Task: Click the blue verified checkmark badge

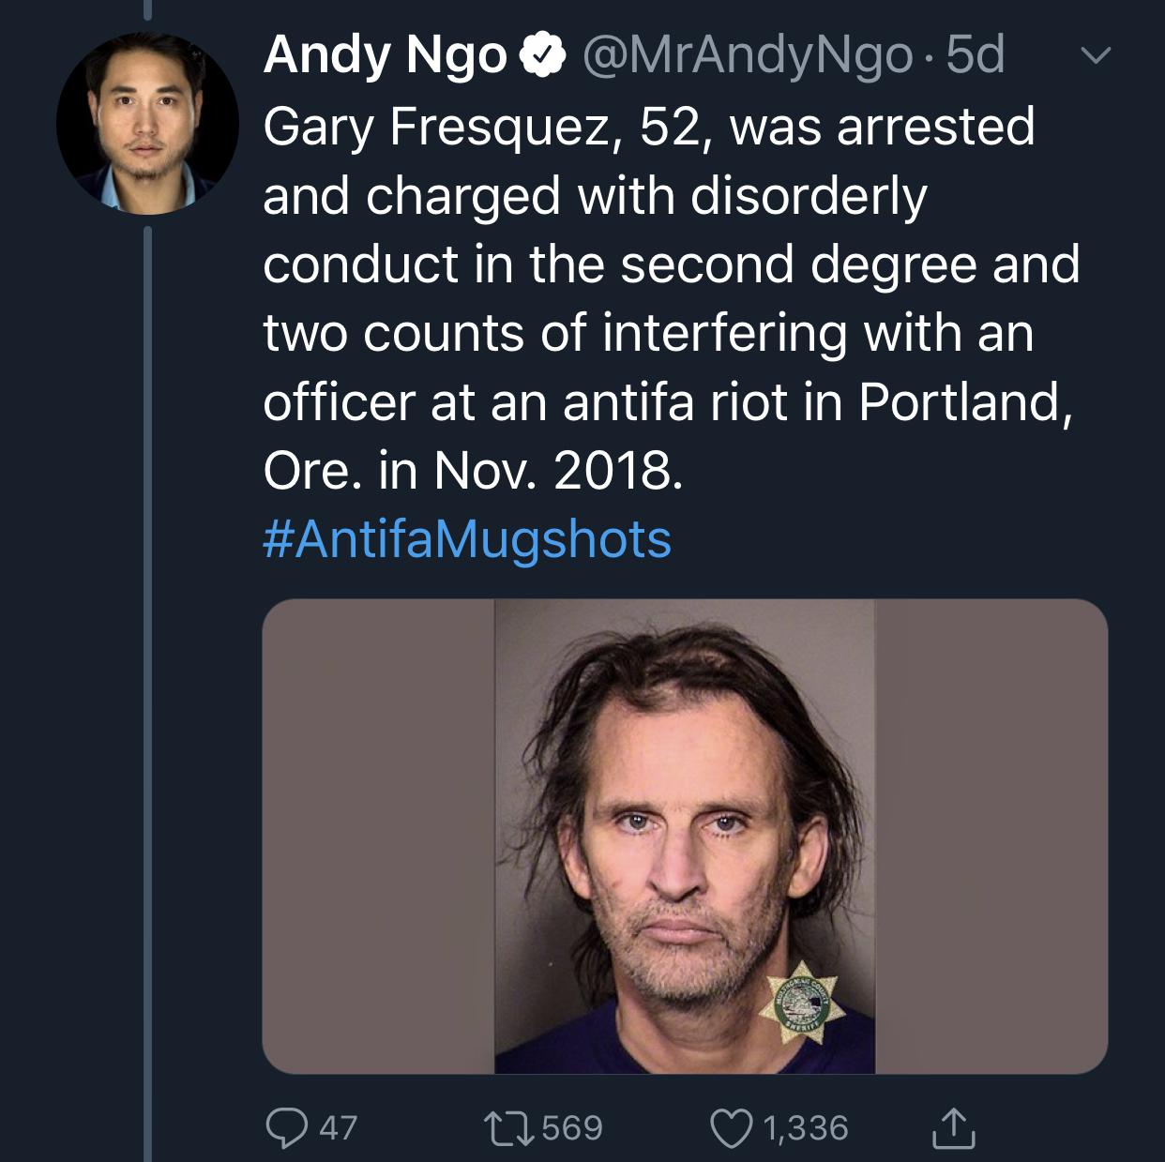Action: tap(545, 57)
